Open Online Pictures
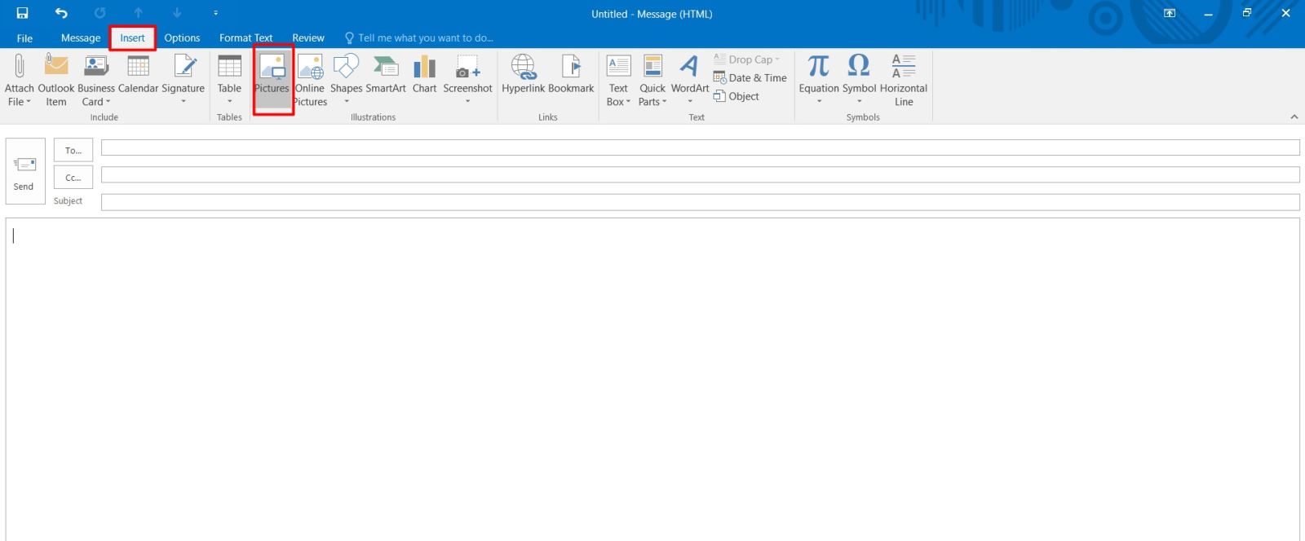Viewport: 1305px width, 541px height. tap(310, 77)
